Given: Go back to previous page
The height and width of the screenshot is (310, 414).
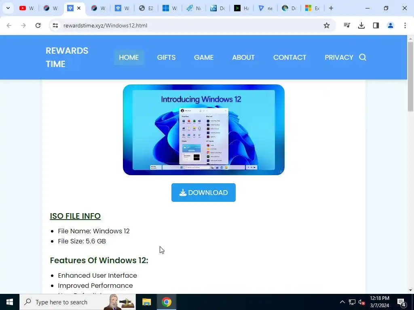Looking at the screenshot, I should point(9,25).
